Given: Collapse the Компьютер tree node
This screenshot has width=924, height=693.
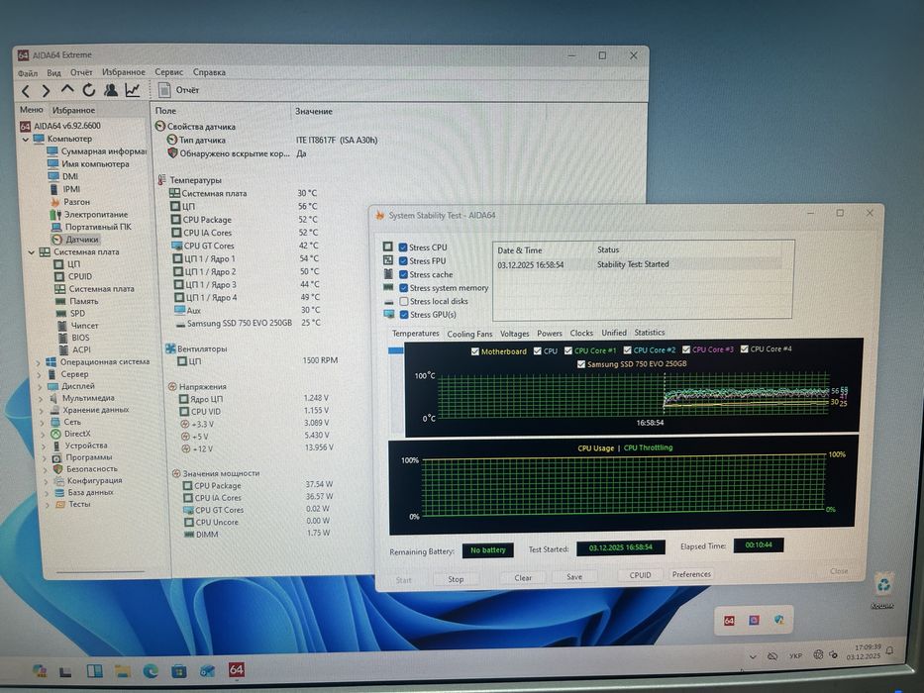Looking at the screenshot, I should coord(26,139).
